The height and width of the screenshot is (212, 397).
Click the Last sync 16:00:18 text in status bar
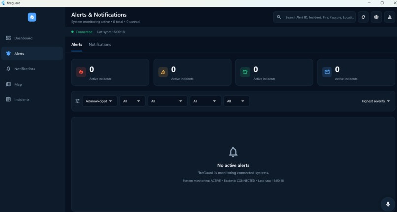[x=111, y=32]
